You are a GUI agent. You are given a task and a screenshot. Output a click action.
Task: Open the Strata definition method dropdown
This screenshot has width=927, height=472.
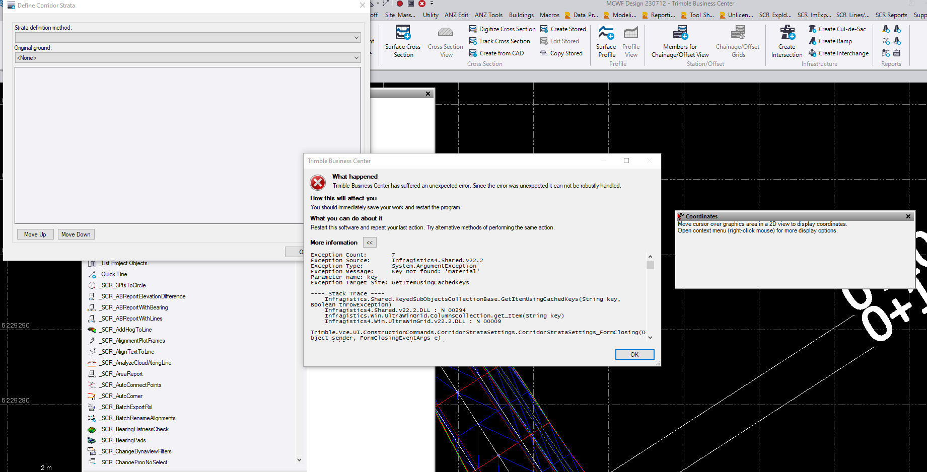(x=188, y=37)
